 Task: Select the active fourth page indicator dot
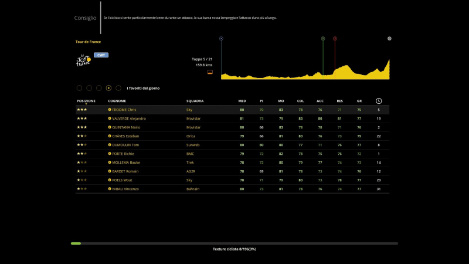tap(108, 88)
